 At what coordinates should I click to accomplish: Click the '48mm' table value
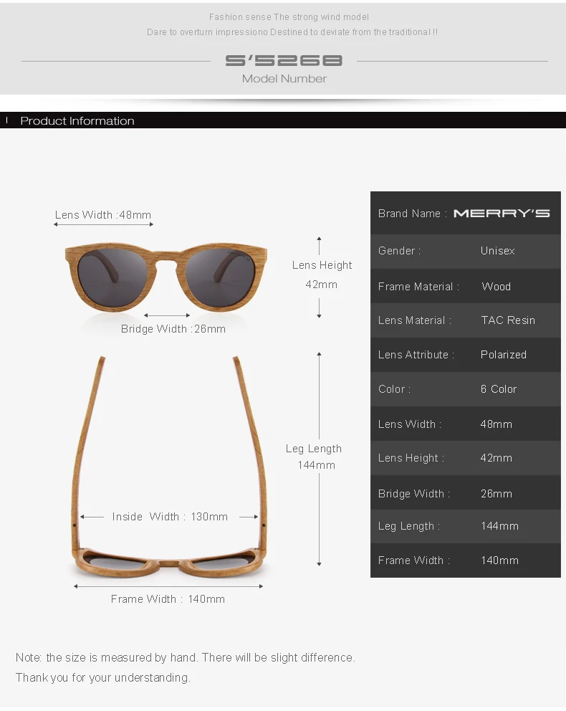[497, 424]
